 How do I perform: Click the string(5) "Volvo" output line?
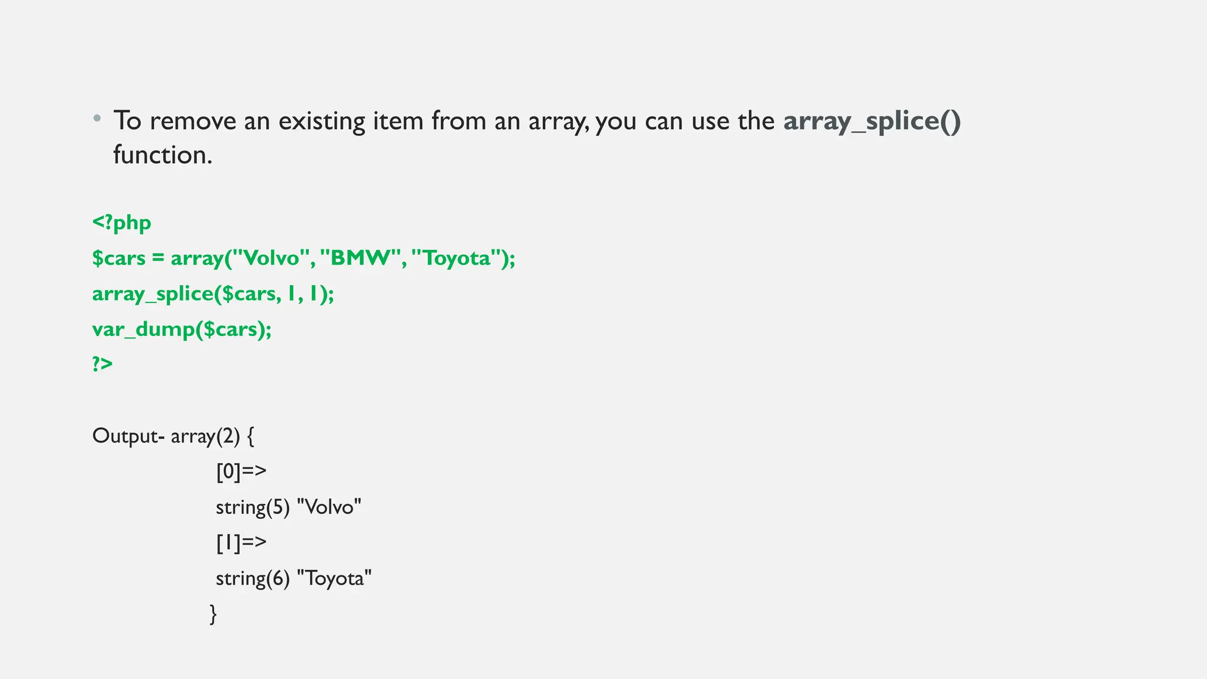click(288, 507)
